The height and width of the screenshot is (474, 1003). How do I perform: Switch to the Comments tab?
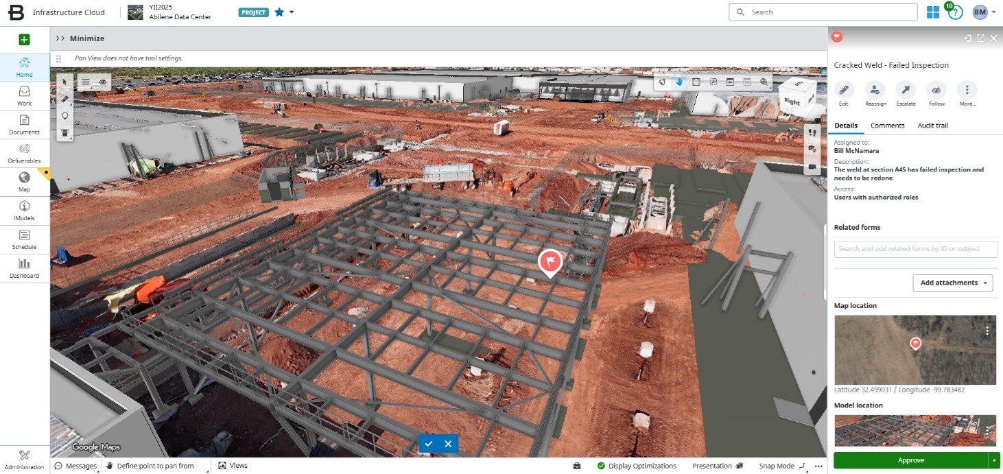(x=887, y=126)
